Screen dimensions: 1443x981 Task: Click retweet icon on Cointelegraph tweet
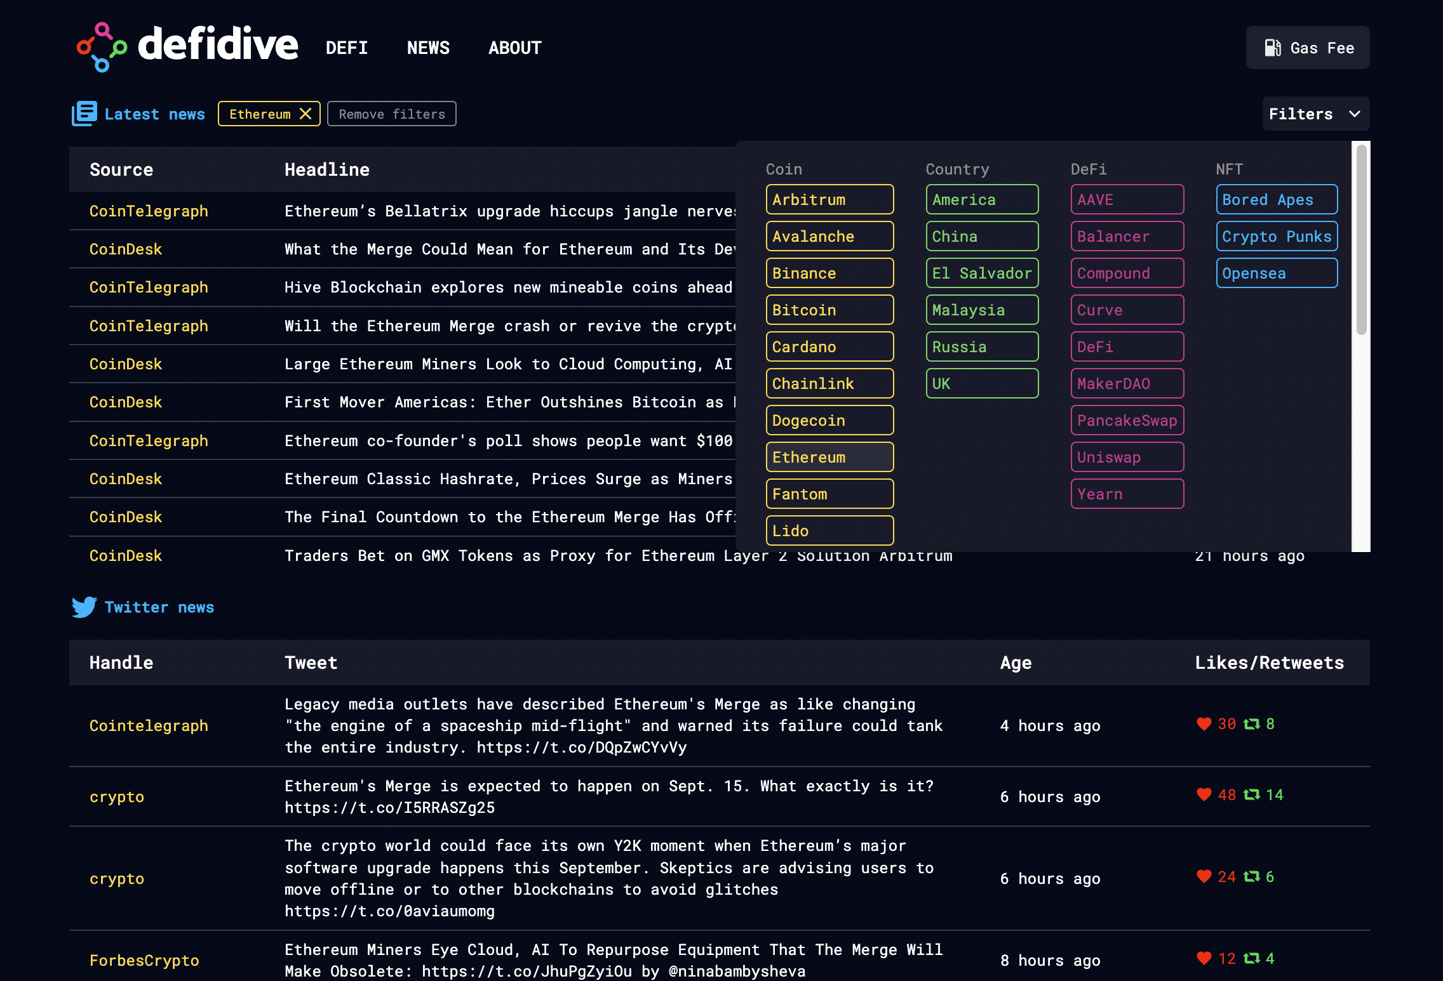pyautogui.click(x=1251, y=724)
